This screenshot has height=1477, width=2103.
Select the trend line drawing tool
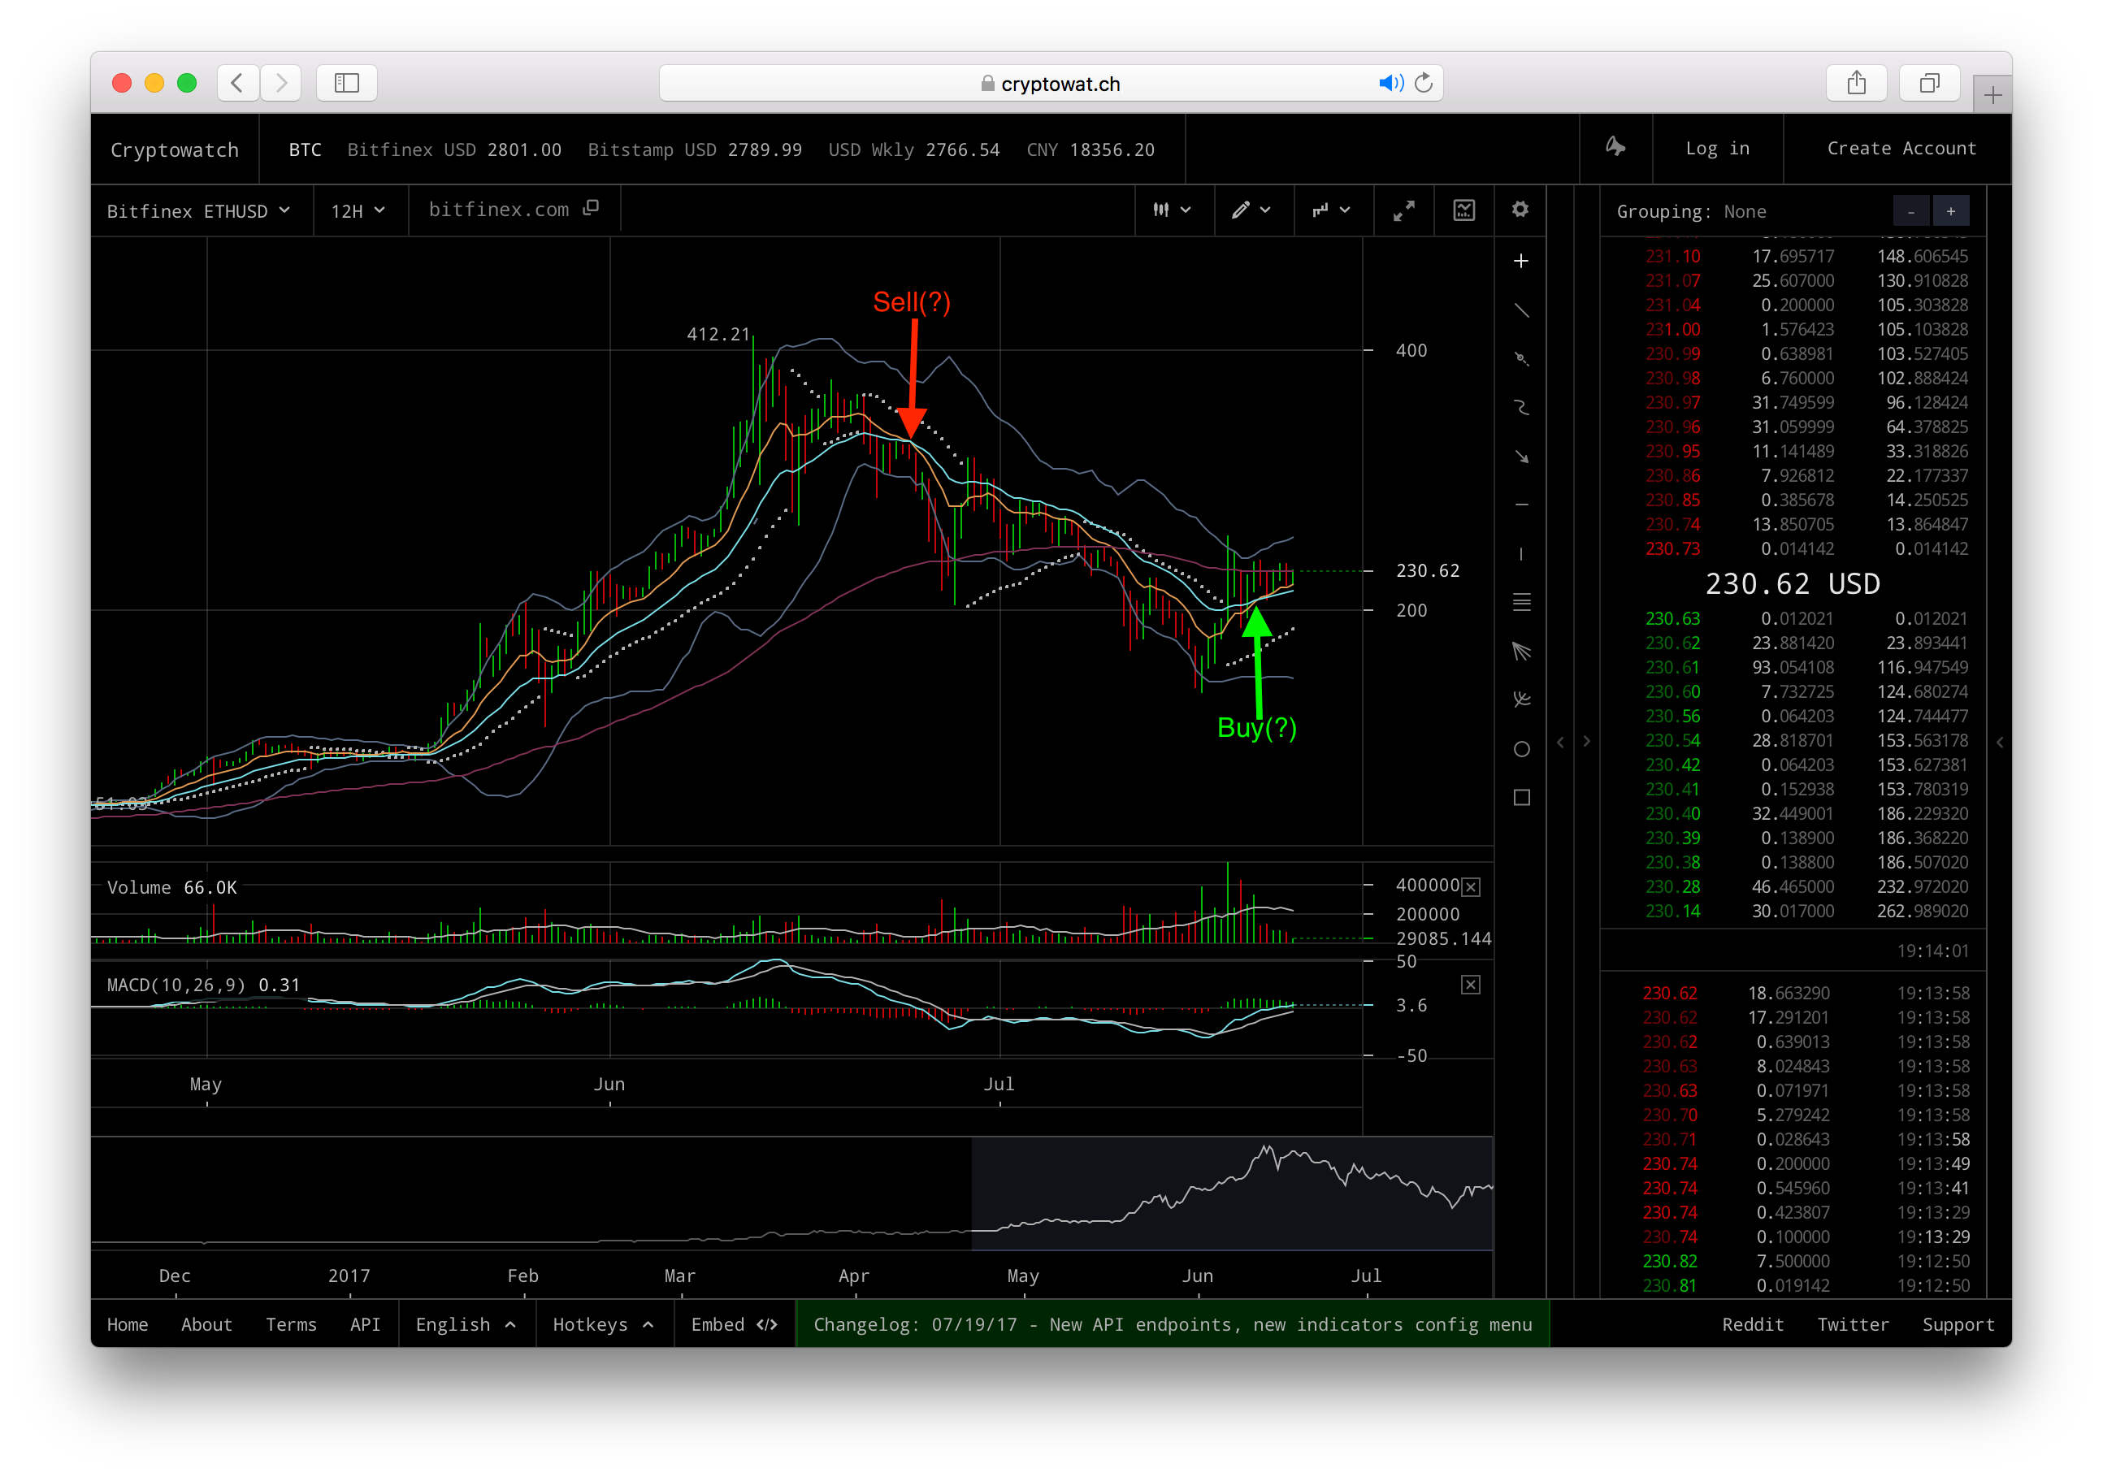coord(1520,310)
